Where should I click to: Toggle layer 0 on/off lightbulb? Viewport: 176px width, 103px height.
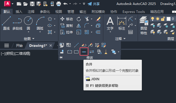click(153, 19)
